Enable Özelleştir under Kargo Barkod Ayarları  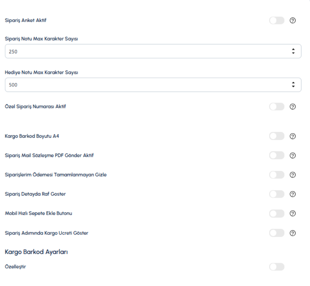277,267
